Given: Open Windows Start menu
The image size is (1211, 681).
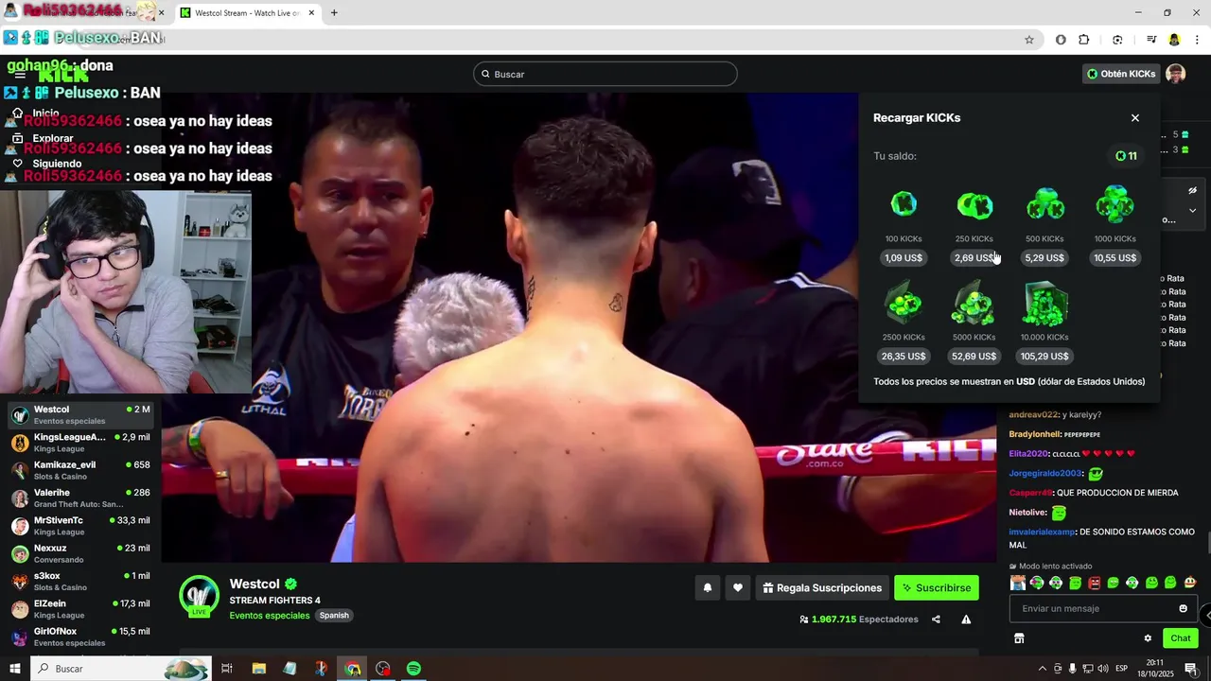Looking at the screenshot, I should click(x=15, y=669).
